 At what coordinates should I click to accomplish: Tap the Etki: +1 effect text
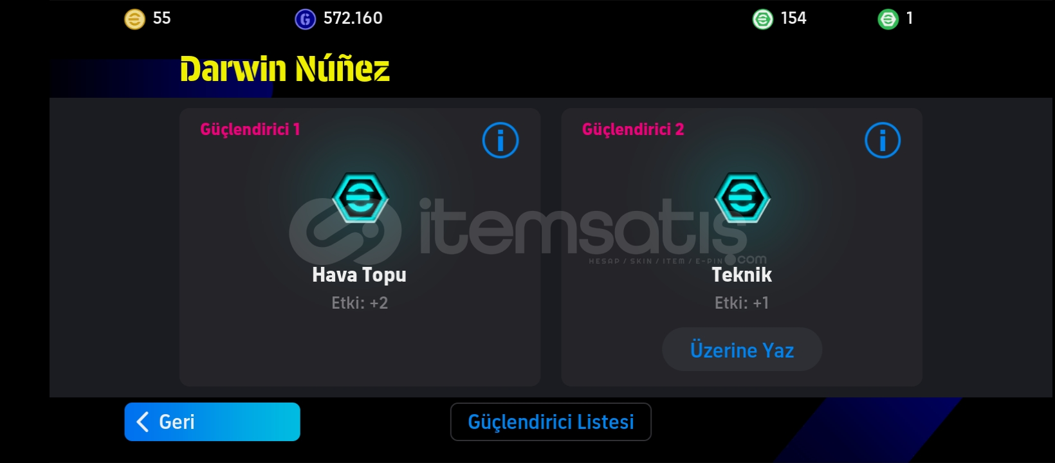click(742, 303)
